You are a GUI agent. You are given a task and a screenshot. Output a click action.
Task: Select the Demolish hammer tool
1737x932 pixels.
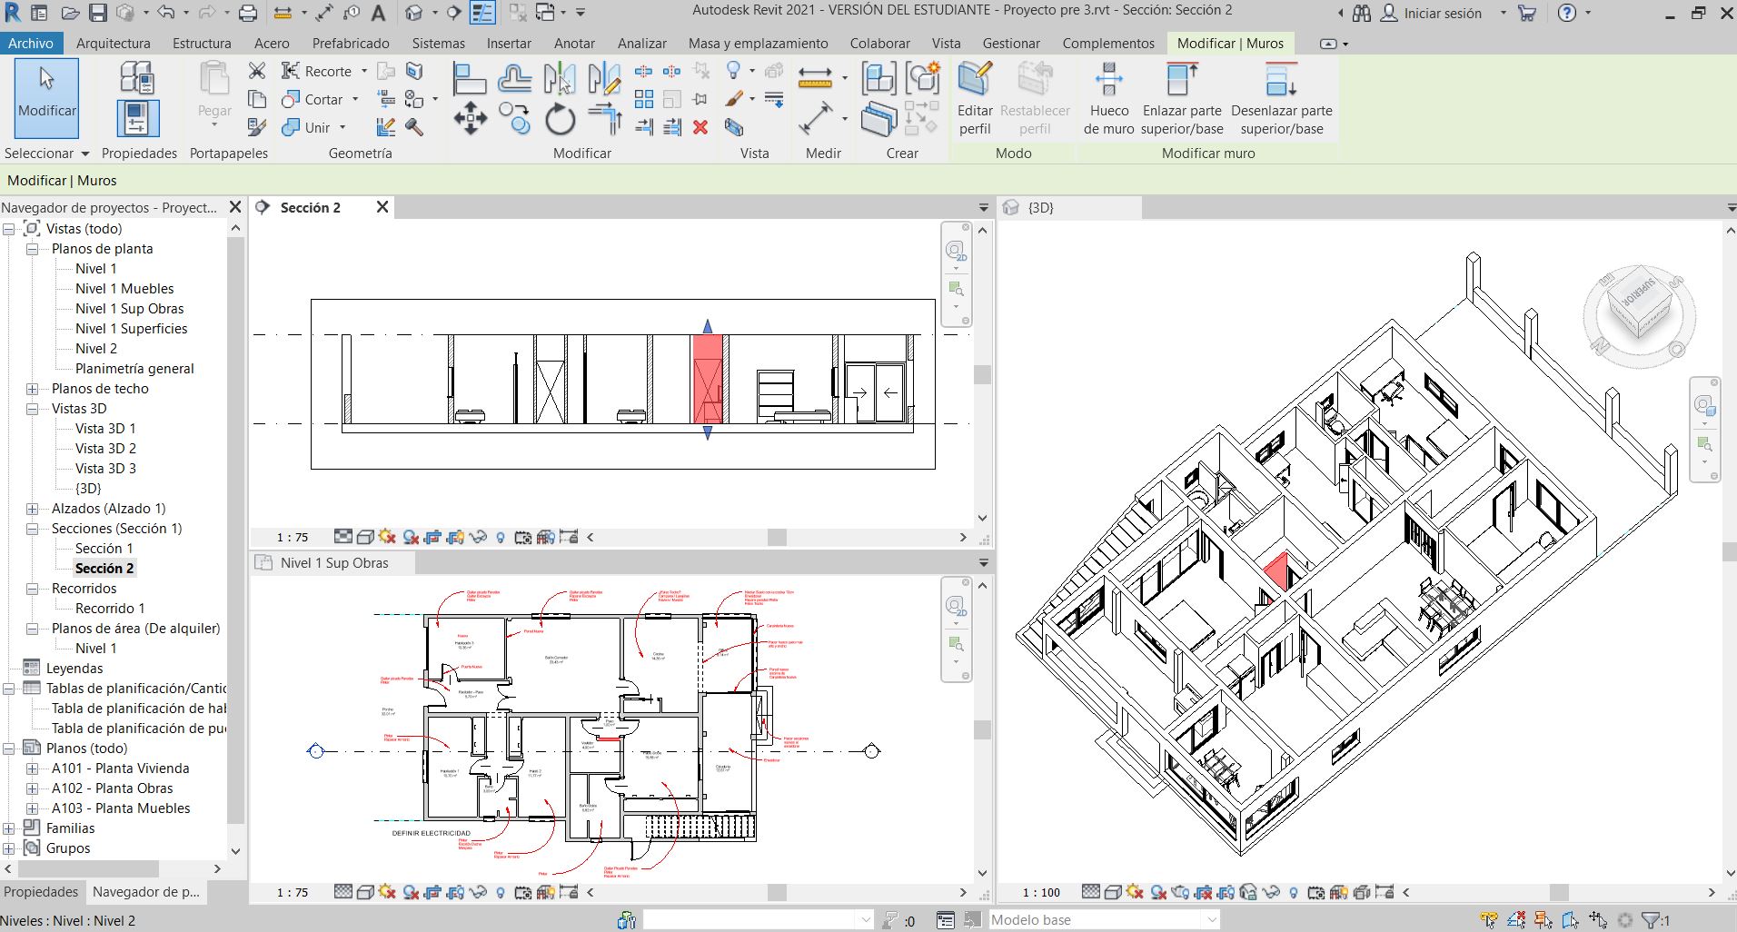(x=414, y=127)
